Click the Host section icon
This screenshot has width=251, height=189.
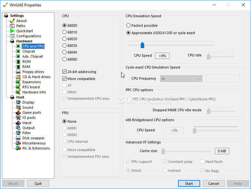12,97
